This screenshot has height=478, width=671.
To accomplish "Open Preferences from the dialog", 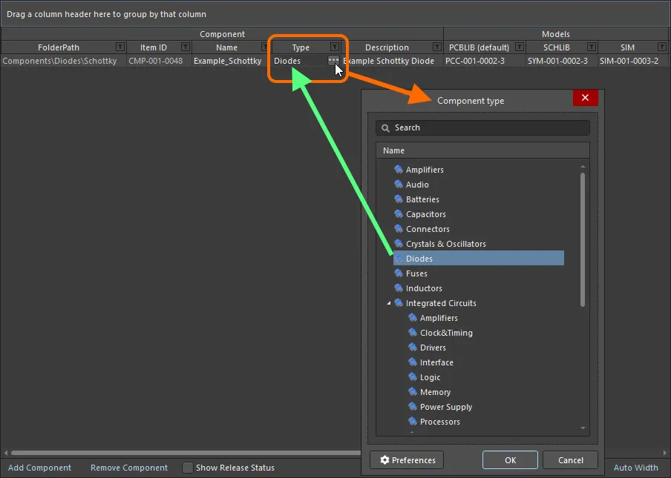I will pos(407,460).
